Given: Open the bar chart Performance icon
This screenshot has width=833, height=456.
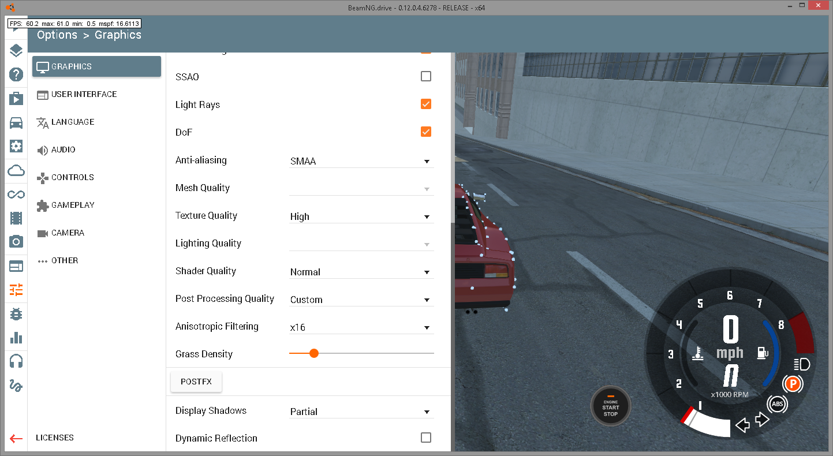Looking at the screenshot, I should pos(16,338).
